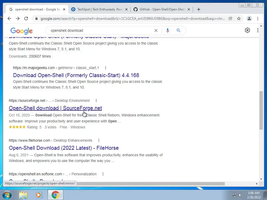
Task: Click 'Downloads: 200607 times' text
Action: pos(30,56)
